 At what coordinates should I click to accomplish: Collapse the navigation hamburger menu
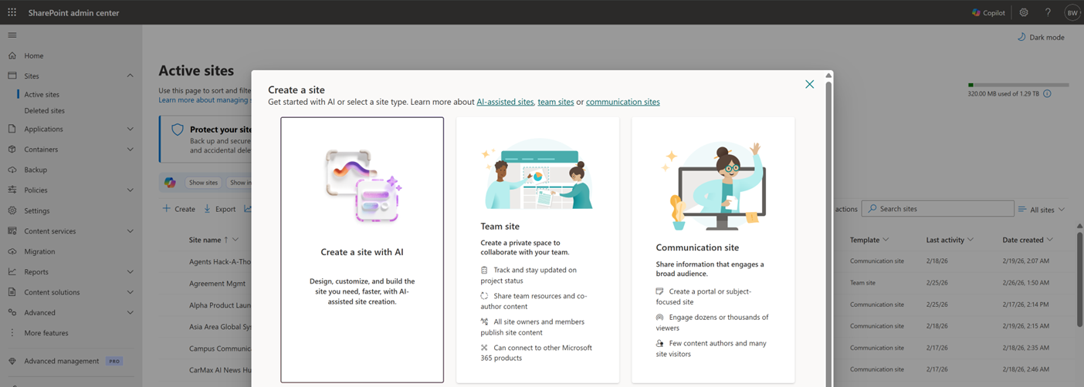point(12,35)
